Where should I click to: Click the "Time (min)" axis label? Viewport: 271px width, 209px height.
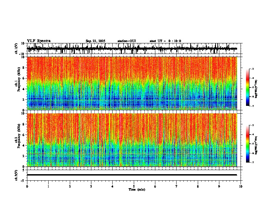137,190
